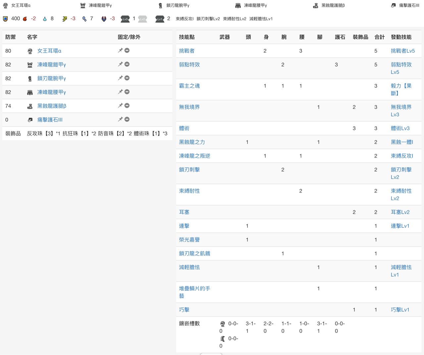Open the 無我境界 skill link
Image resolution: width=424 pixels, height=355 pixels.
pos(189,107)
